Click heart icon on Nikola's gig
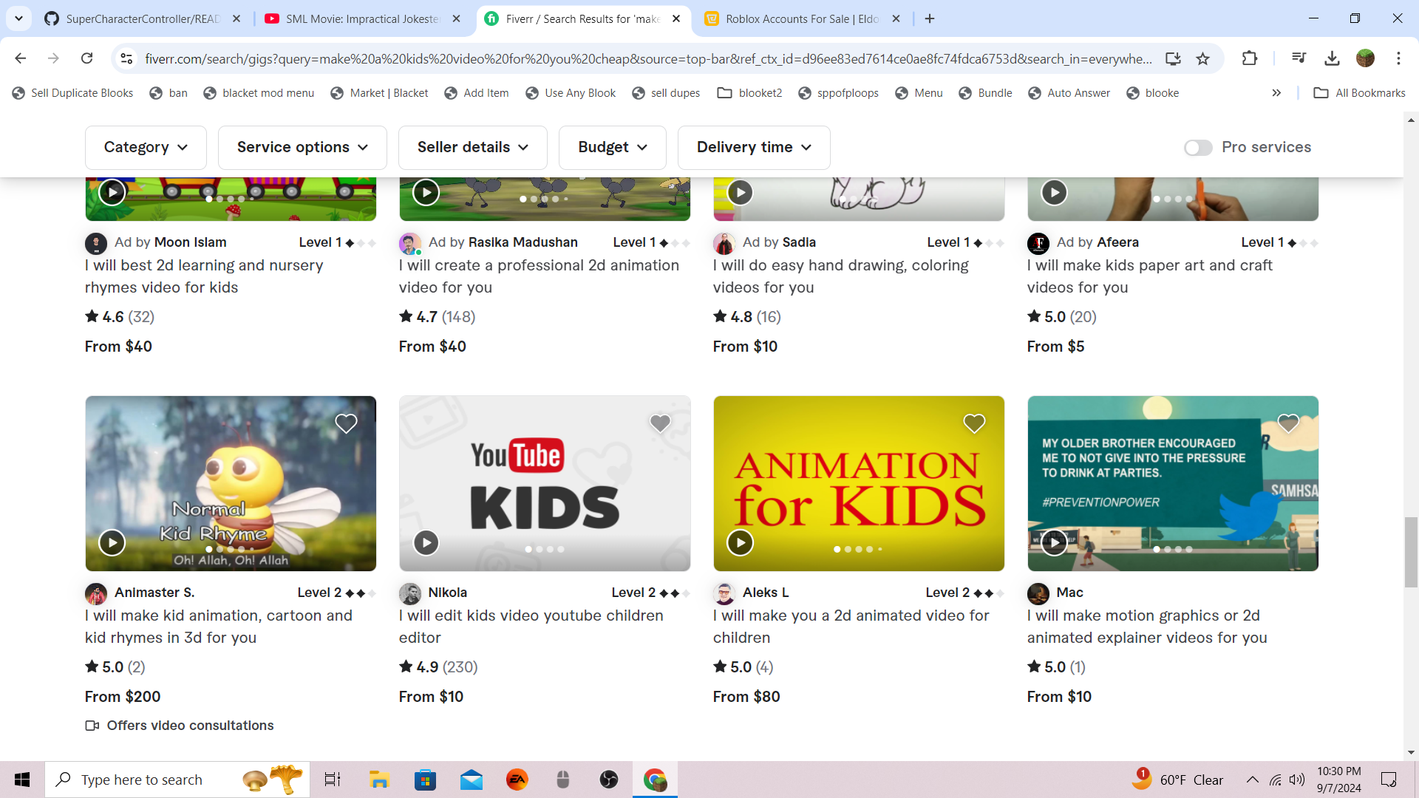1419x798 pixels. tap(660, 423)
